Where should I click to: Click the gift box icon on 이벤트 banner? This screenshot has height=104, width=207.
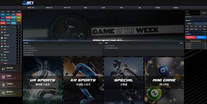(x=4, y=77)
